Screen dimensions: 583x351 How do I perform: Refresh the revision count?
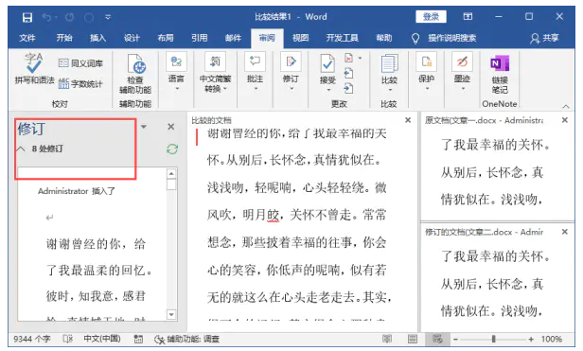click(x=172, y=149)
